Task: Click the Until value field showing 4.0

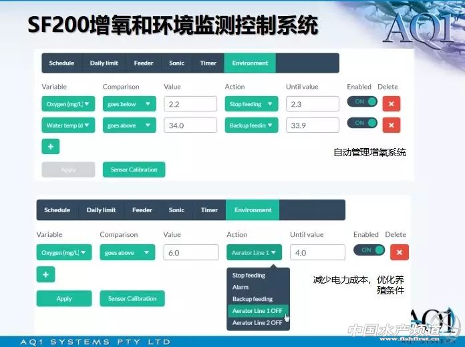Action: tap(317, 253)
